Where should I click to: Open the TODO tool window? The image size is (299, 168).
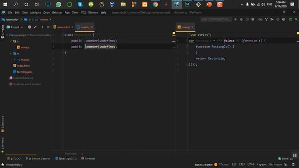(x=14, y=159)
